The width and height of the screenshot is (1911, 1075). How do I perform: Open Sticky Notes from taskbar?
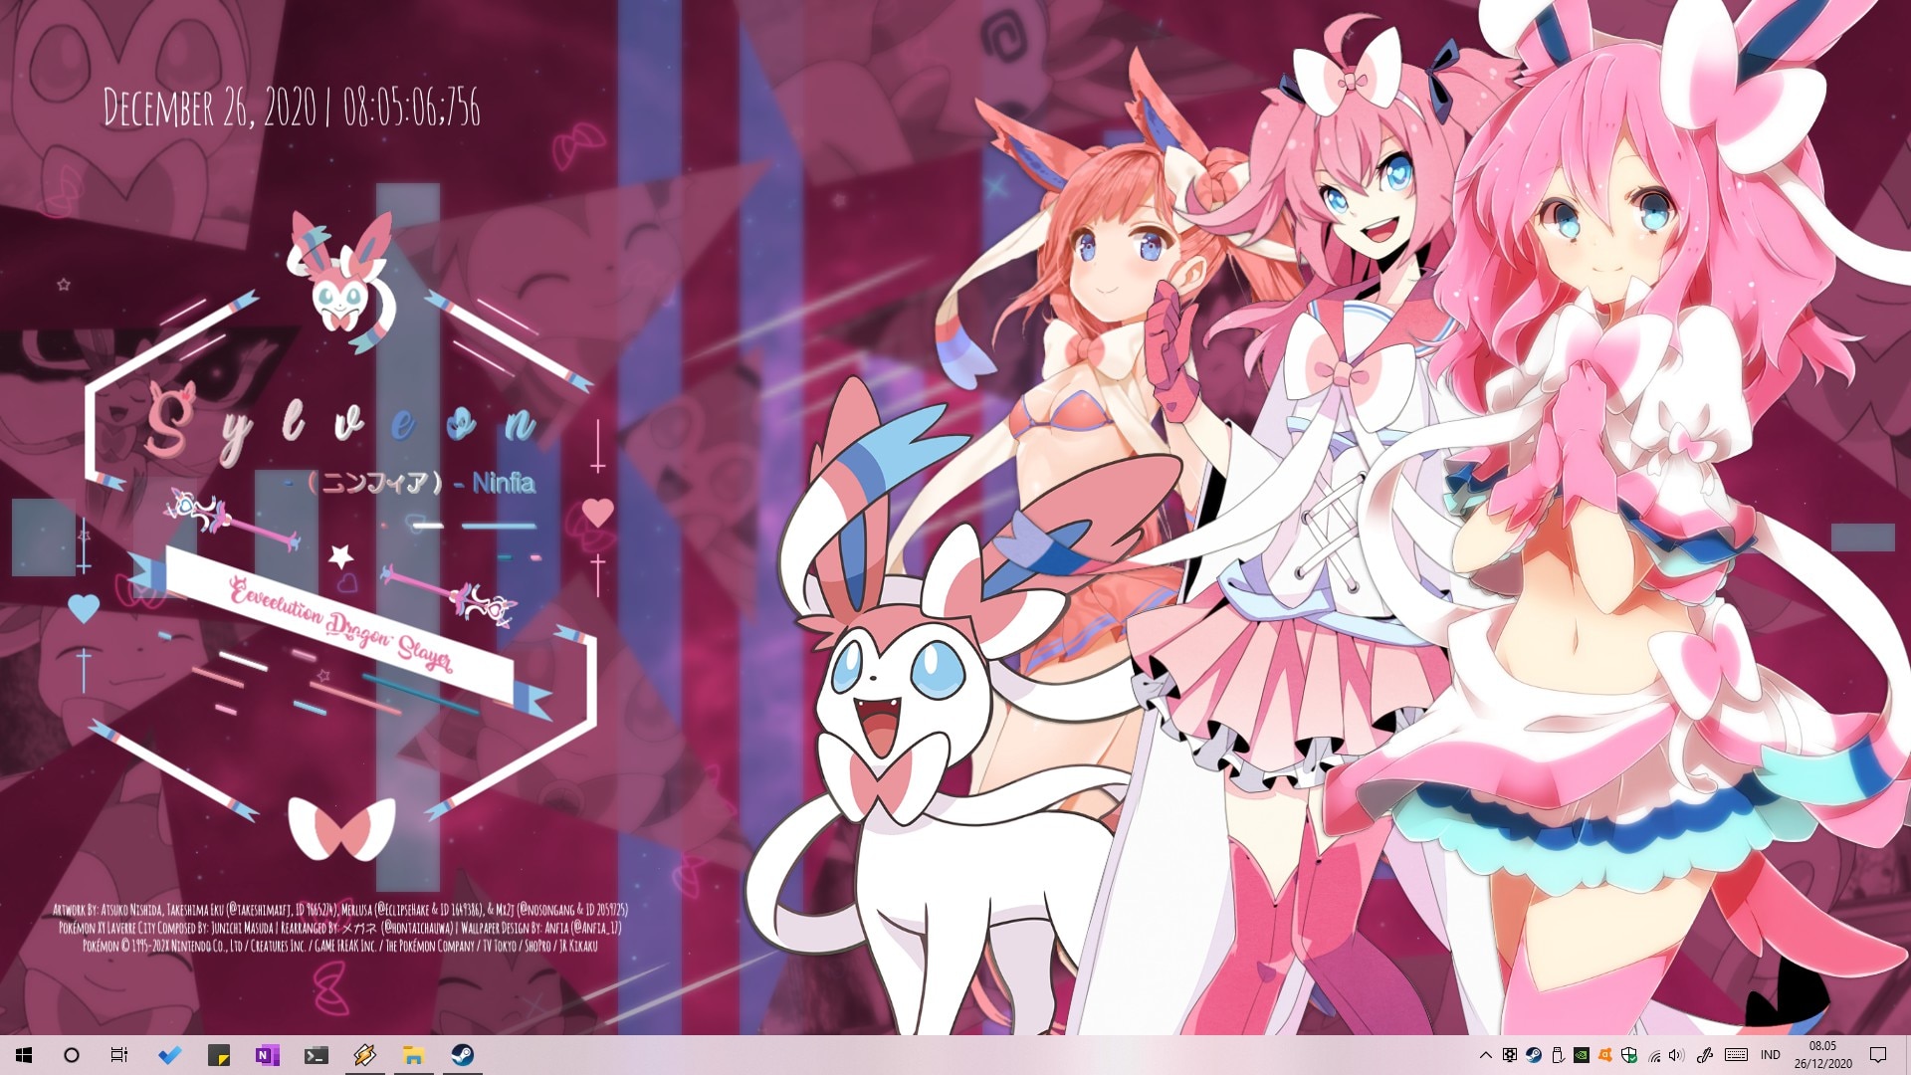tap(219, 1055)
